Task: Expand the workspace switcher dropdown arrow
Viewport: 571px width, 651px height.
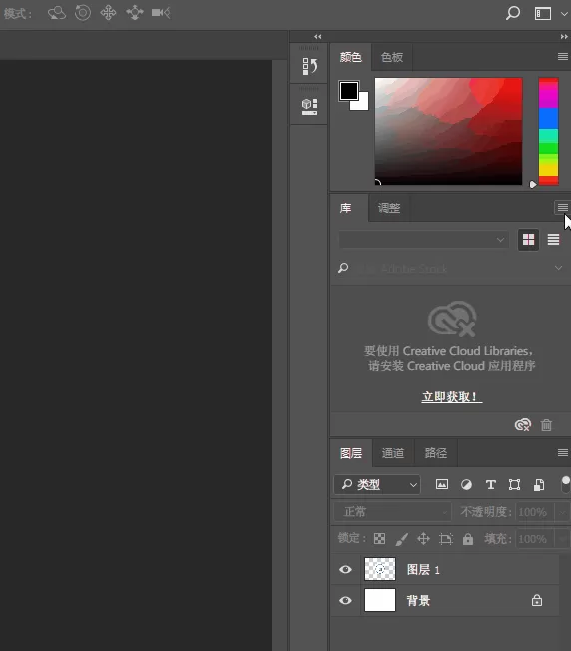Action: pyautogui.click(x=564, y=14)
